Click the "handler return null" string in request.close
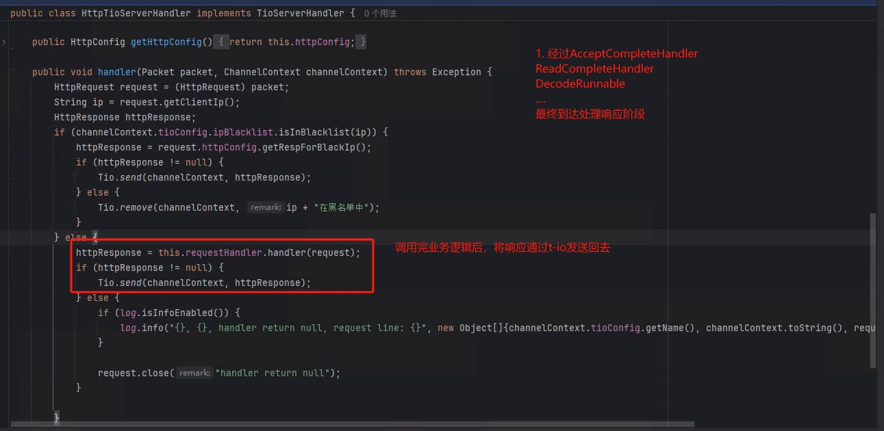884x431 pixels. pos(275,373)
